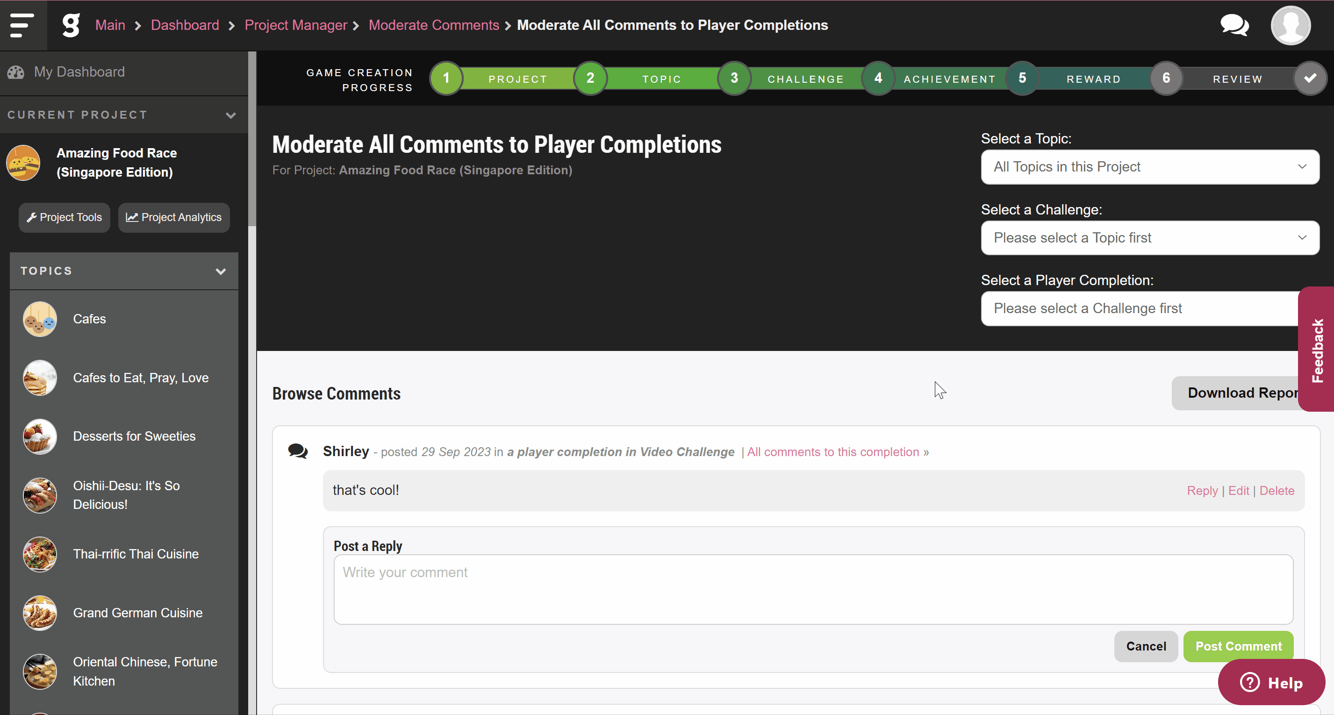1334x715 pixels.
Task: Open the Select a Player Completion dropdown
Action: click(1140, 308)
